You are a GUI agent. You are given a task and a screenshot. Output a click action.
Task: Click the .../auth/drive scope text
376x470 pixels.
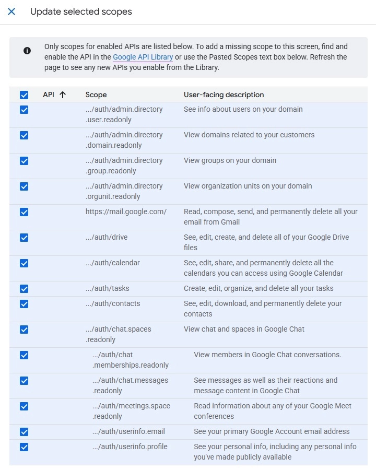pyautogui.click(x=107, y=237)
